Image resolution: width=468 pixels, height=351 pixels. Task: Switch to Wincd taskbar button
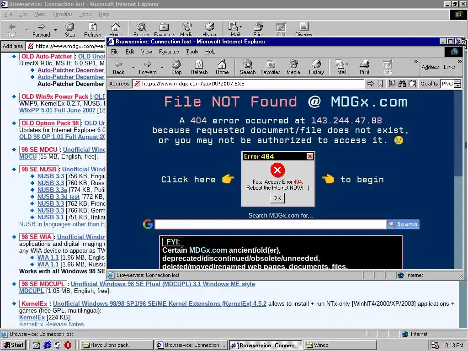pos(340,345)
